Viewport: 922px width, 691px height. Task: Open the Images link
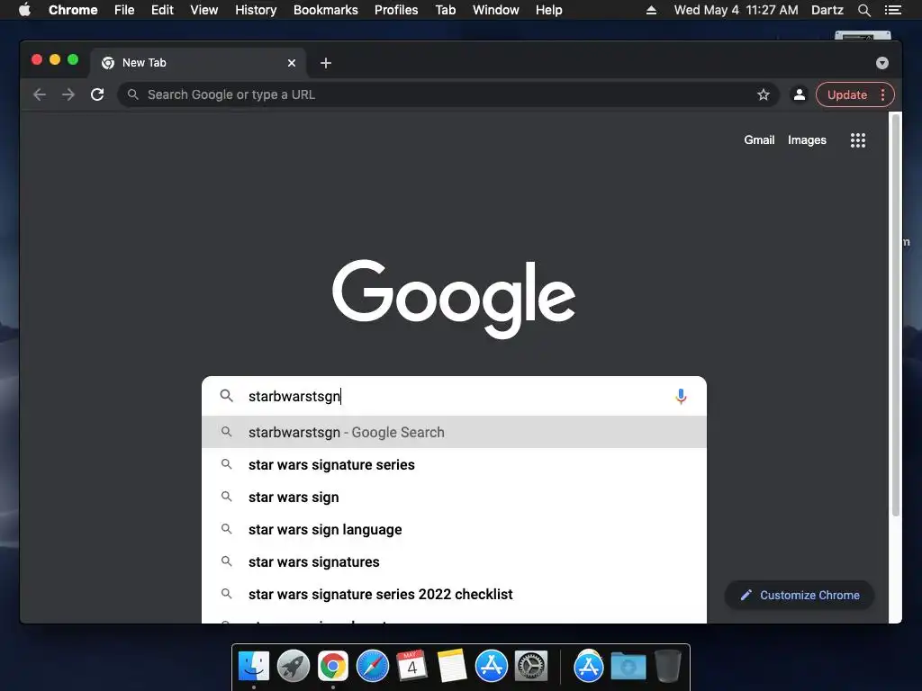pyautogui.click(x=807, y=139)
